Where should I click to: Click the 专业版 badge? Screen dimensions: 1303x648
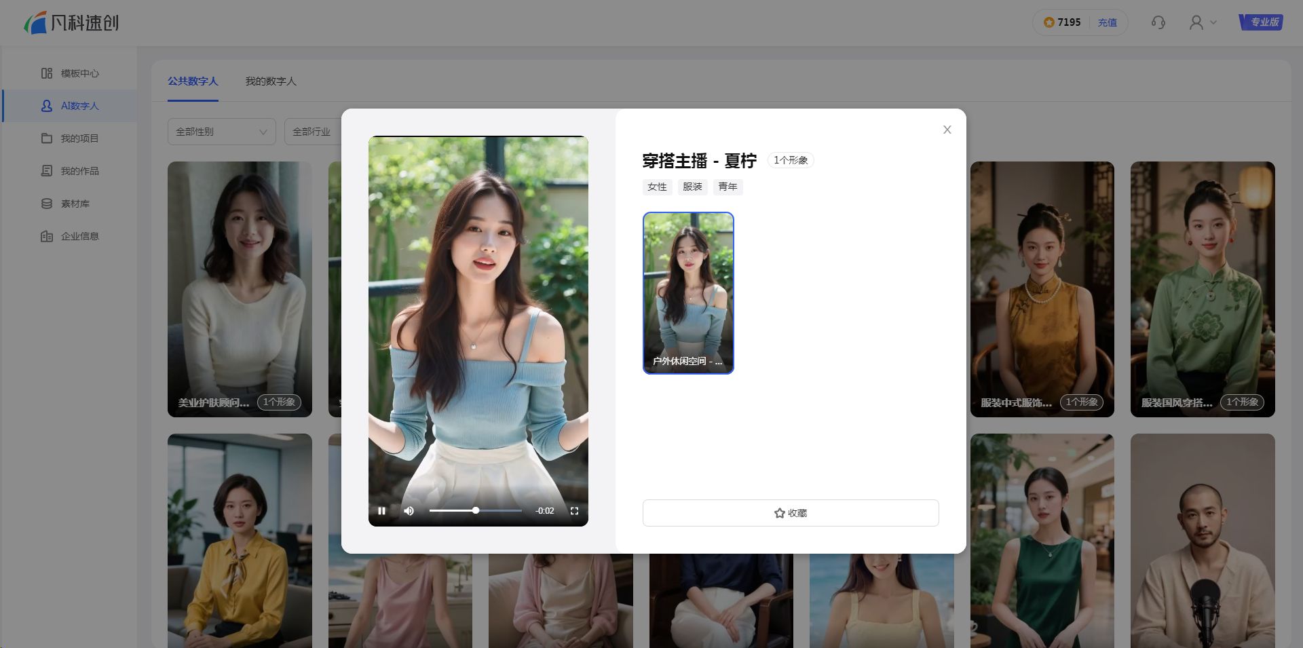coord(1261,22)
